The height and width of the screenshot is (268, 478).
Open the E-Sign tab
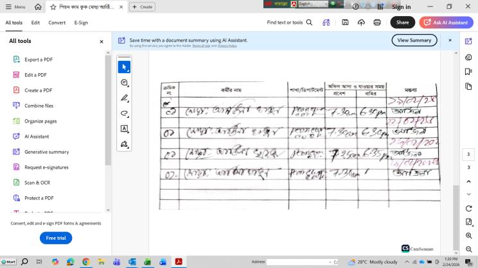(x=81, y=22)
